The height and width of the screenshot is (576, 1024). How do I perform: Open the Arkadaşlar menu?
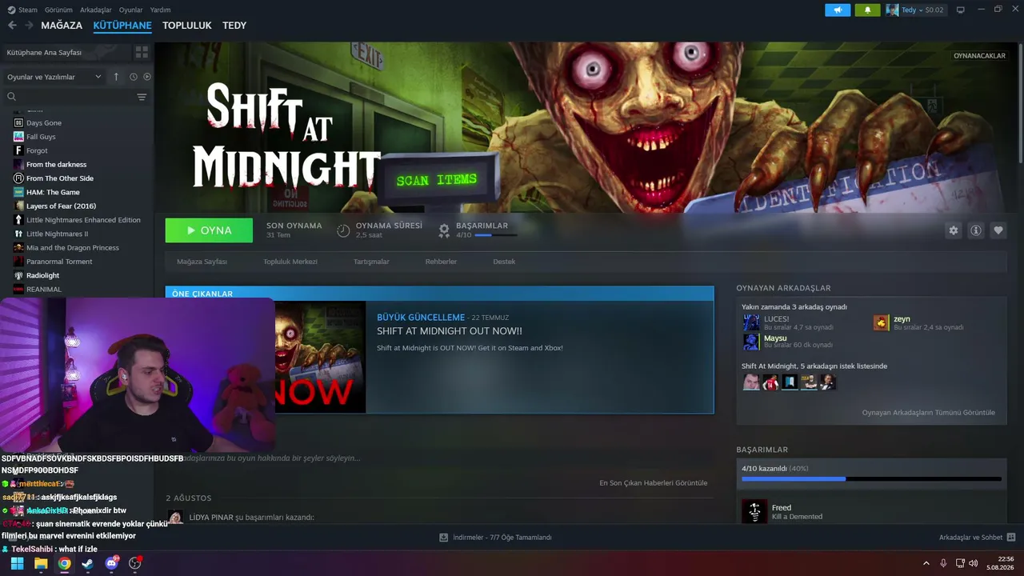[x=96, y=10]
